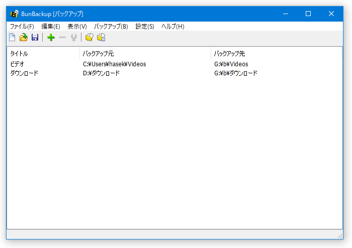The image size is (352, 248).
Task: Select the ダウンロード row title
Action: click(x=24, y=73)
